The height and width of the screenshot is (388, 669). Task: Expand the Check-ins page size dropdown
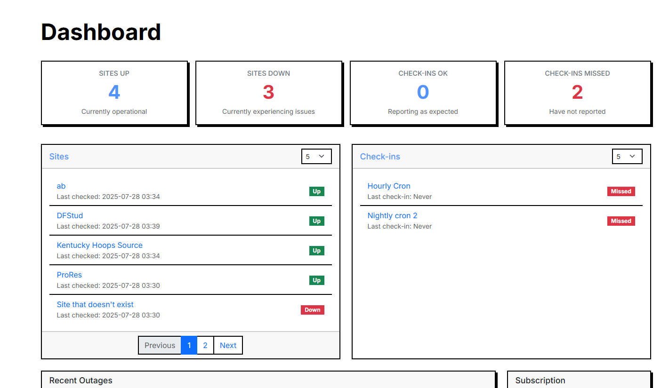(627, 157)
